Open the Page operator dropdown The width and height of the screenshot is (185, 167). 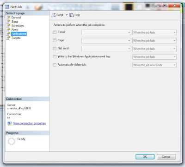[106, 41]
